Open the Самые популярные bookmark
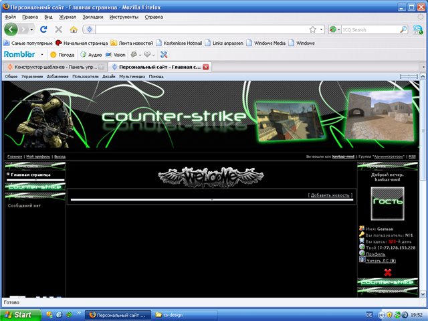The width and height of the screenshot is (428, 321). 28,43
